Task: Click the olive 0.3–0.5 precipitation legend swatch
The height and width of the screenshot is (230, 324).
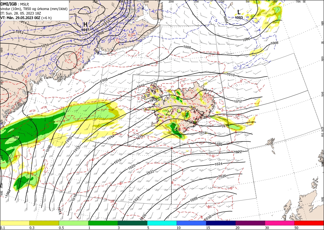Action: click(x=44, y=223)
